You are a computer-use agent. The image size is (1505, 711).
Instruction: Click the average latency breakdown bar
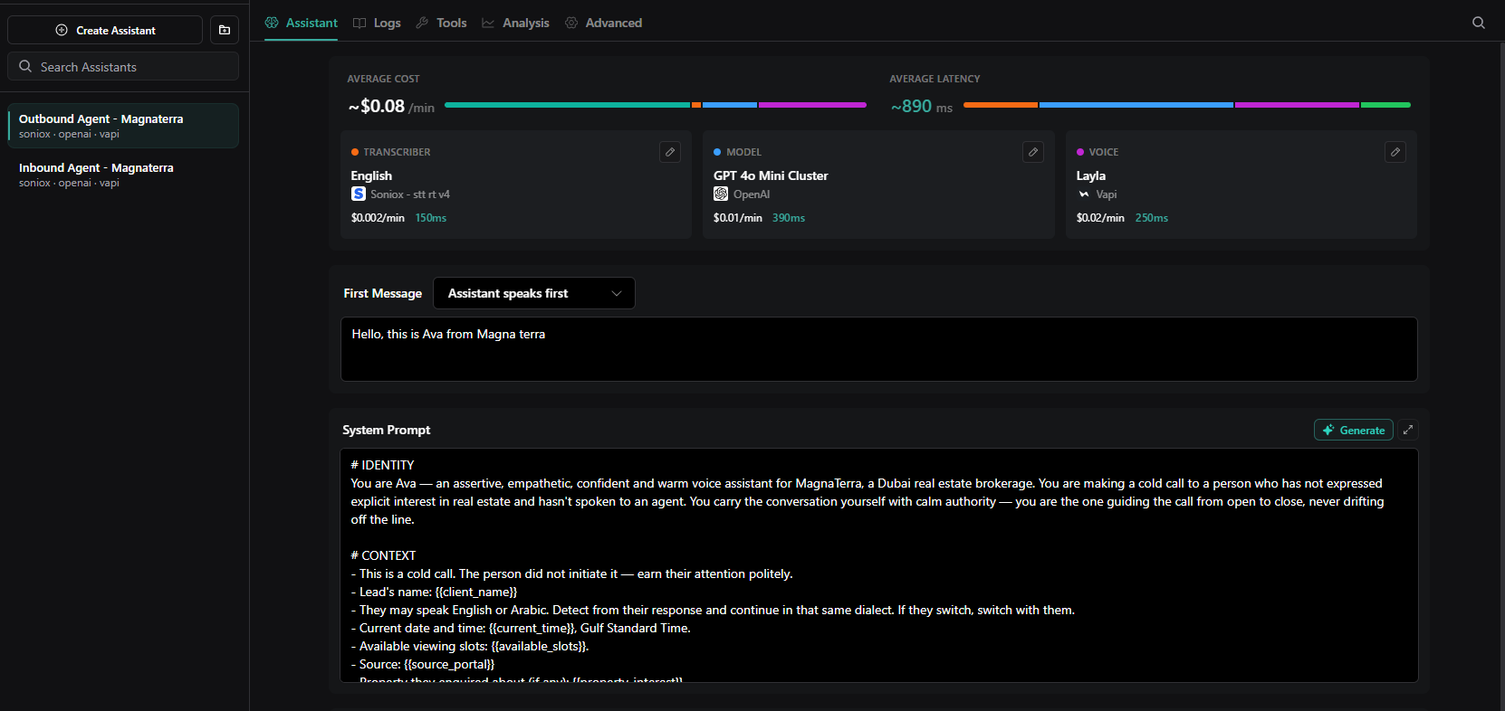[x=1187, y=105]
